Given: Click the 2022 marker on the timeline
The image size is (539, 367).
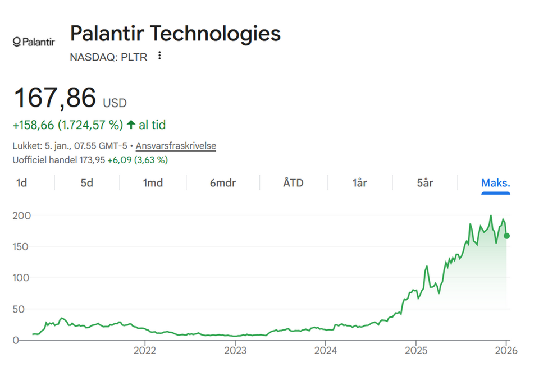Looking at the screenshot, I should (x=144, y=351).
